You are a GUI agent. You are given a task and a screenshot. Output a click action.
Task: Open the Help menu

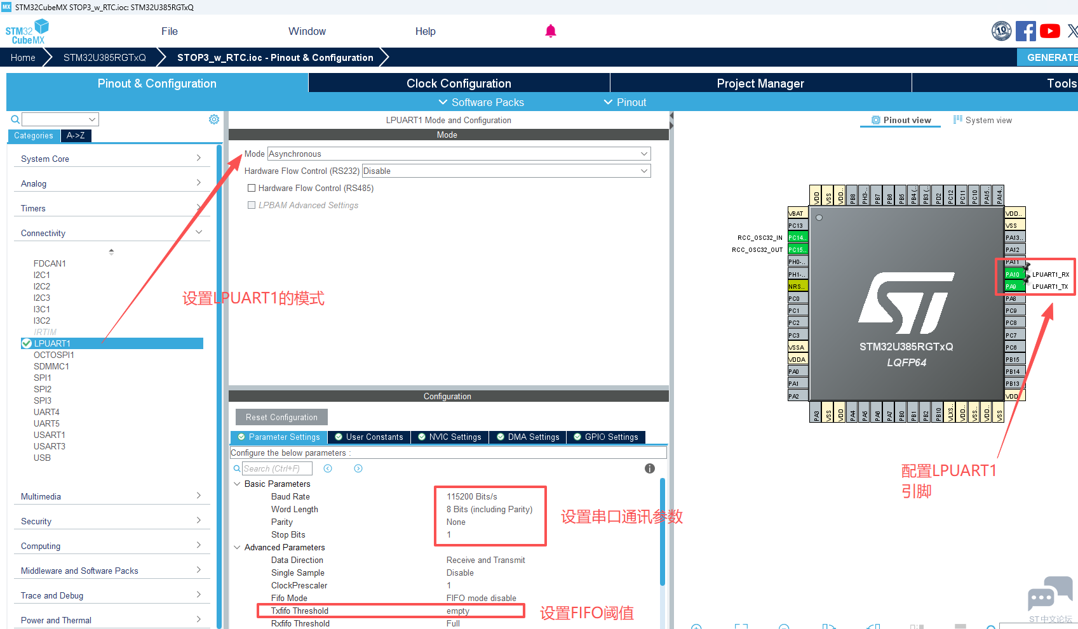[425, 31]
